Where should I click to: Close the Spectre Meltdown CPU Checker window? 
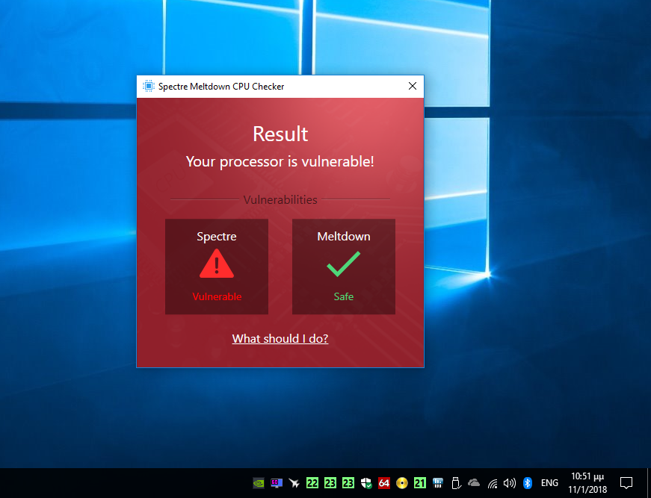point(413,86)
